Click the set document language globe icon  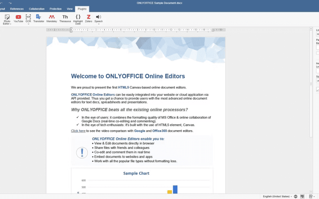pos(295,196)
